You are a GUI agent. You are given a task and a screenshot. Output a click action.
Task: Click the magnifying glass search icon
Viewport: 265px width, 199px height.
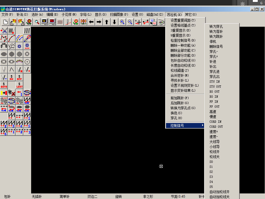(37, 22)
